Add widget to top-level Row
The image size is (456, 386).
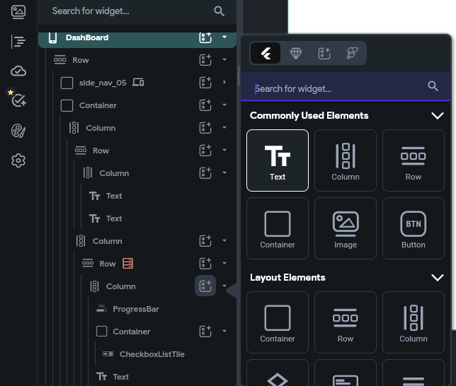205,60
